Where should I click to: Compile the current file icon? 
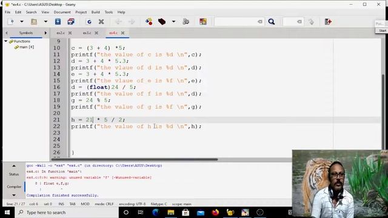coord(149,22)
